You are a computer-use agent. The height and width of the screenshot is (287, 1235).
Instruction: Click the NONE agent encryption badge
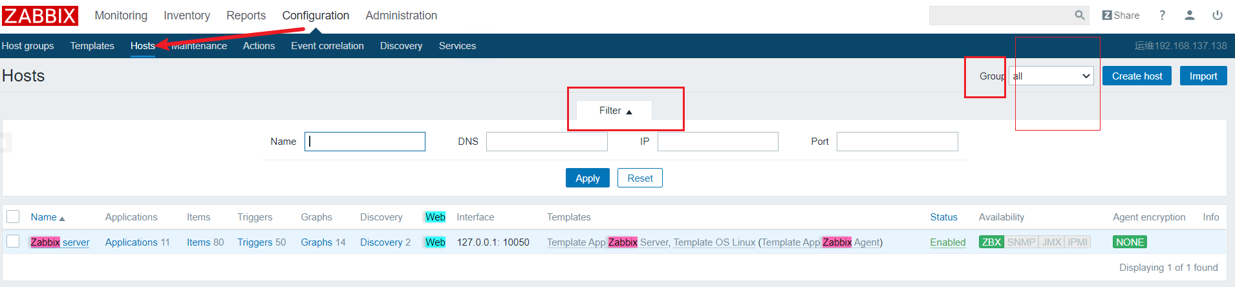pyautogui.click(x=1130, y=242)
